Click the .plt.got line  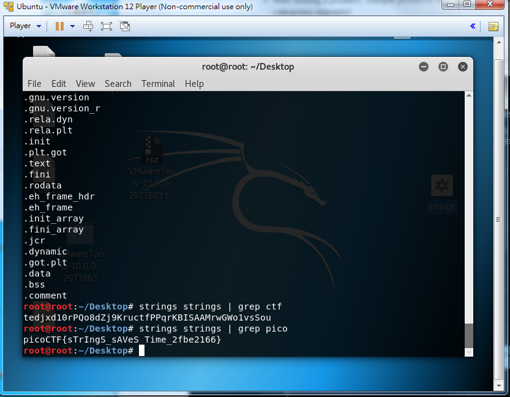(x=45, y=152)
